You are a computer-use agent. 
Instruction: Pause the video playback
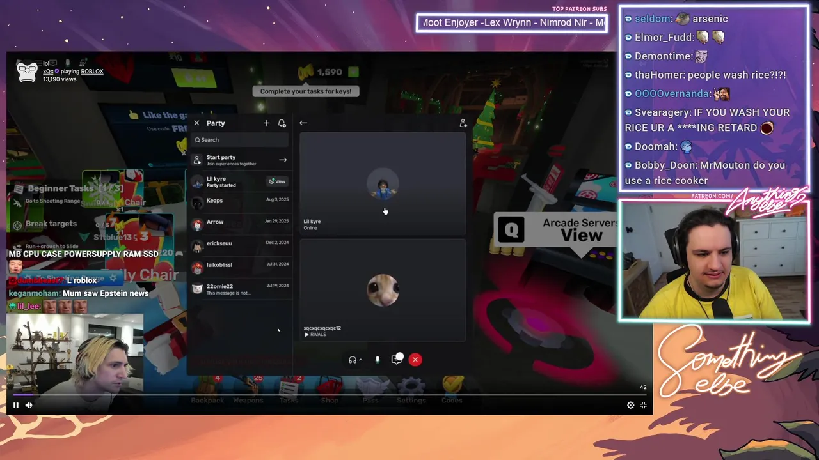pos(16,405)
